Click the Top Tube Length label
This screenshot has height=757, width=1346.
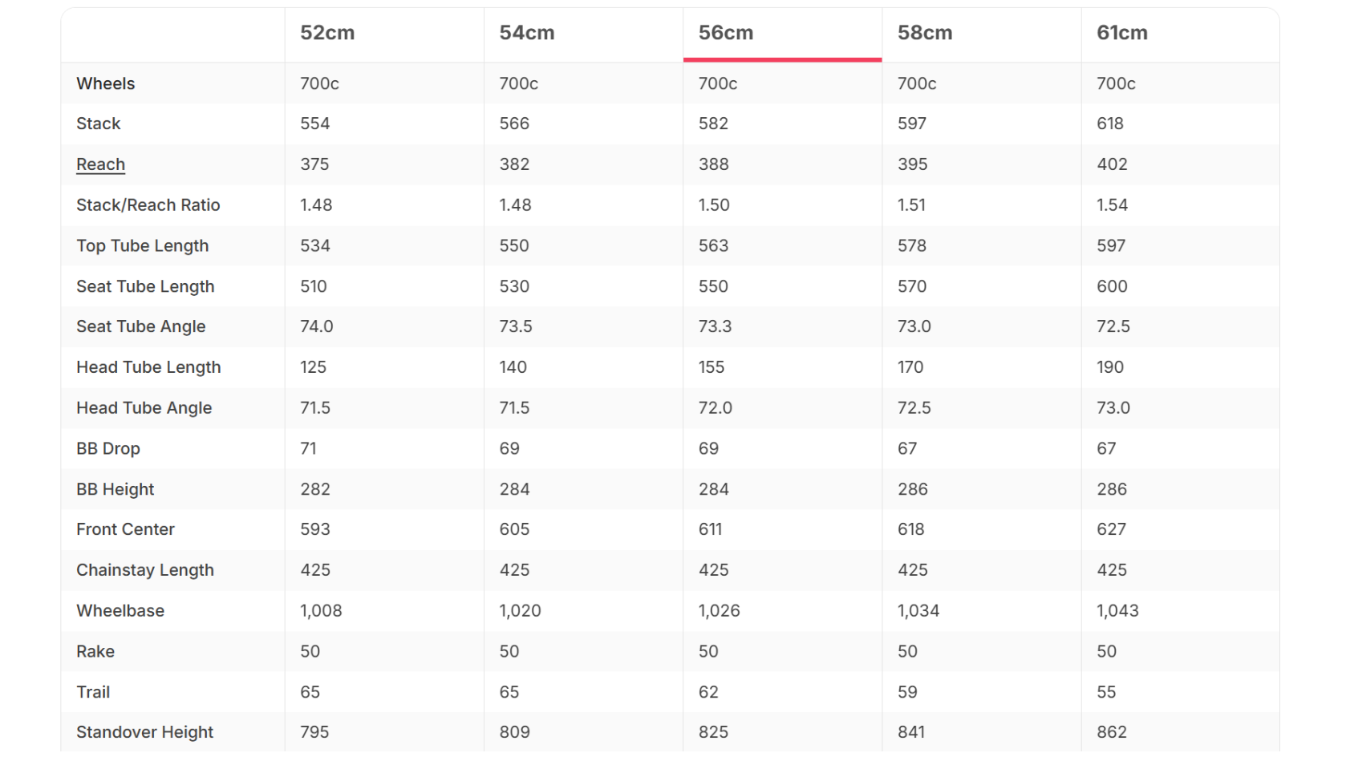[142, 246]
